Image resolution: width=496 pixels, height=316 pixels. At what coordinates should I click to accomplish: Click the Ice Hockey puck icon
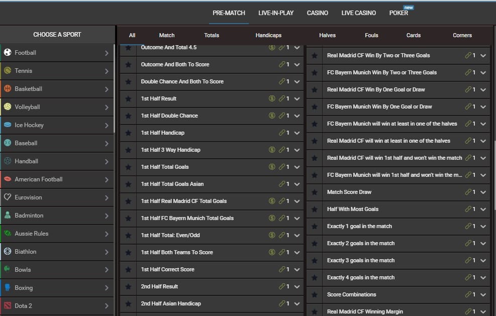tap(8, 125)
